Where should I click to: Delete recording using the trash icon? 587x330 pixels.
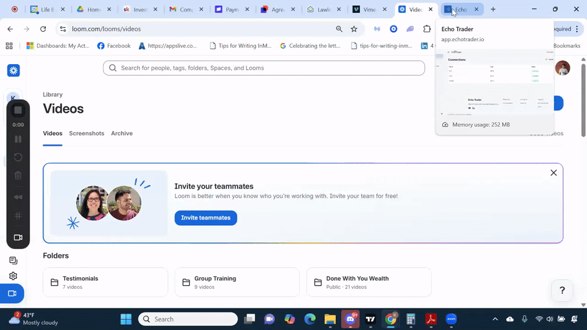click(x=18, y=175)
